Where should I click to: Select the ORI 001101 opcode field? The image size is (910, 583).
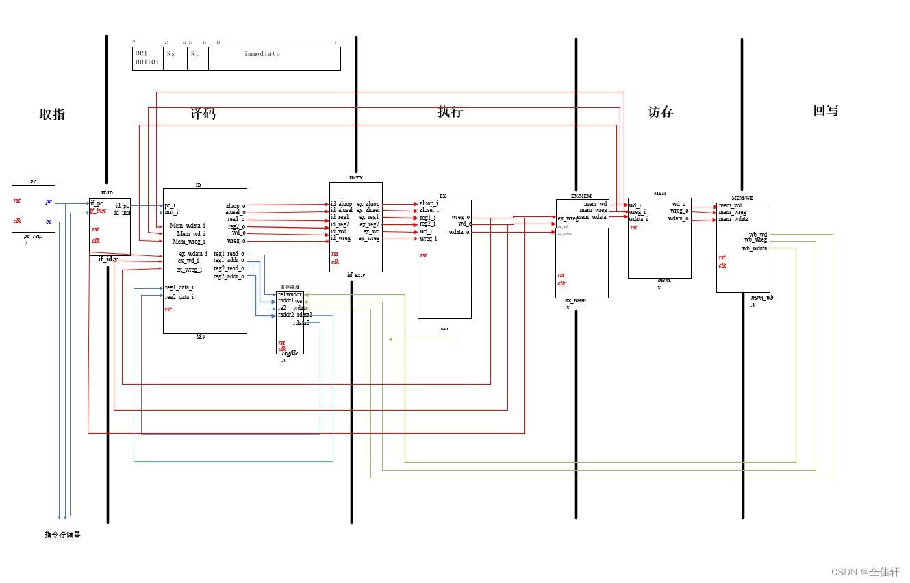pyautogui.click(x=147, y=58)
